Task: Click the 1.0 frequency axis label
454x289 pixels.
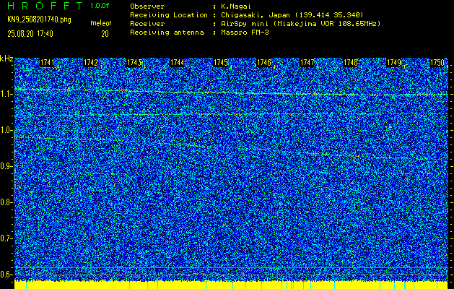Action: coord(6,130)
